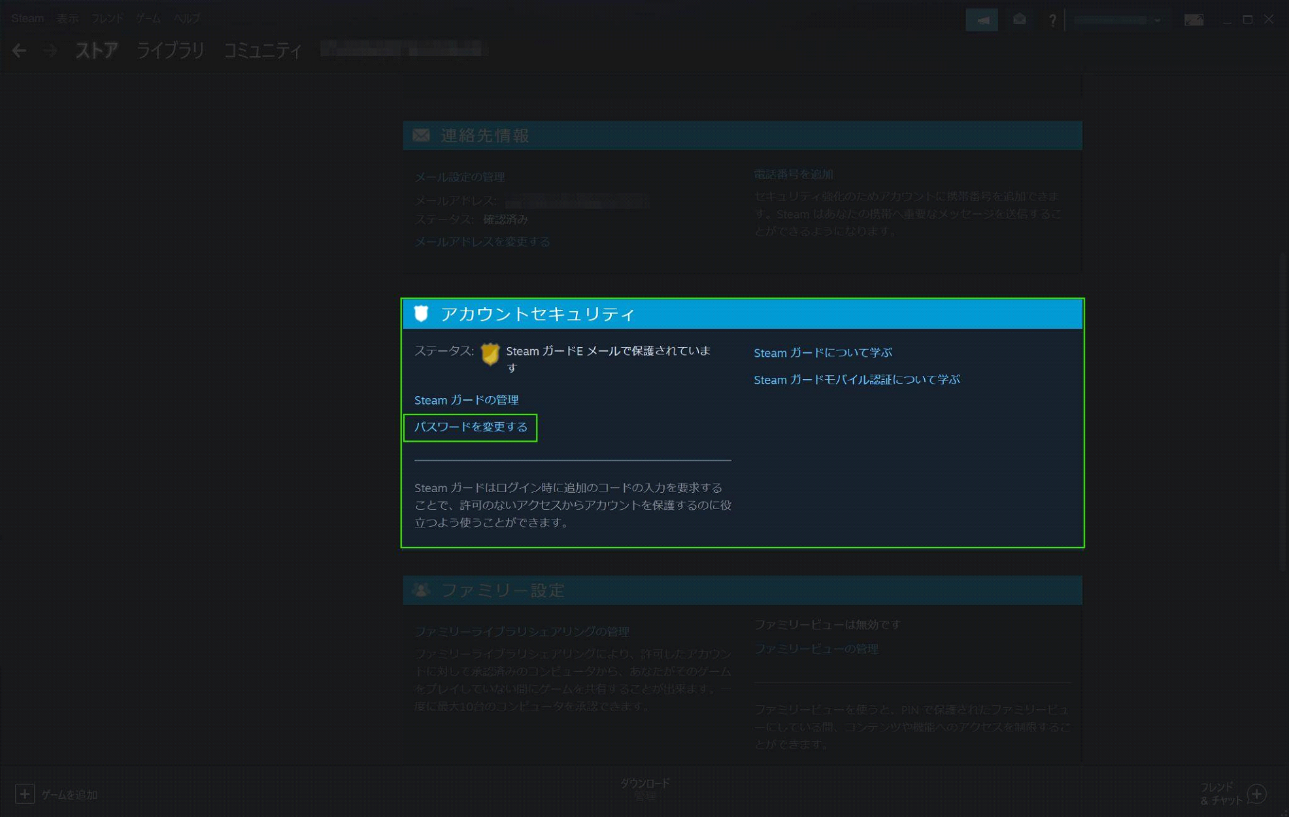Click パスワードを変更する link
The image size is (1289, 817).
pos(471,427)
